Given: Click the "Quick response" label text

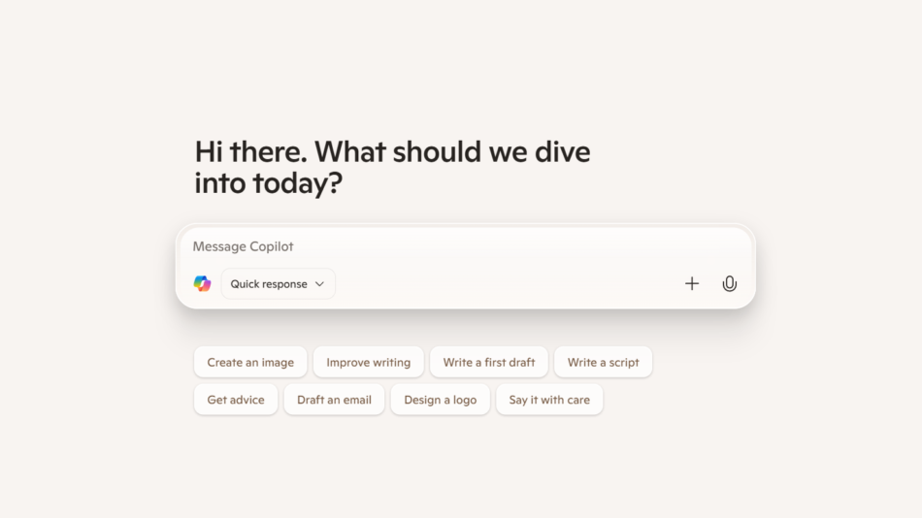Looking at the screenshot, I should tap(269, 284).
